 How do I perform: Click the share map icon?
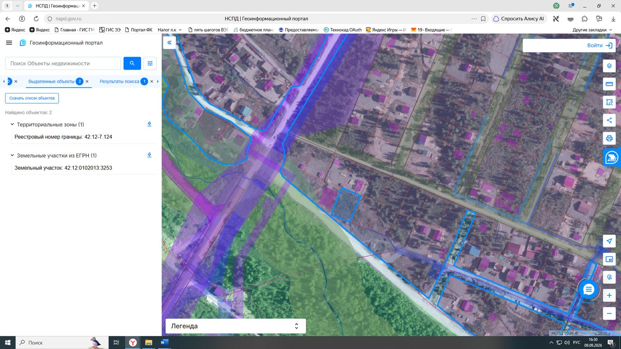609,120
